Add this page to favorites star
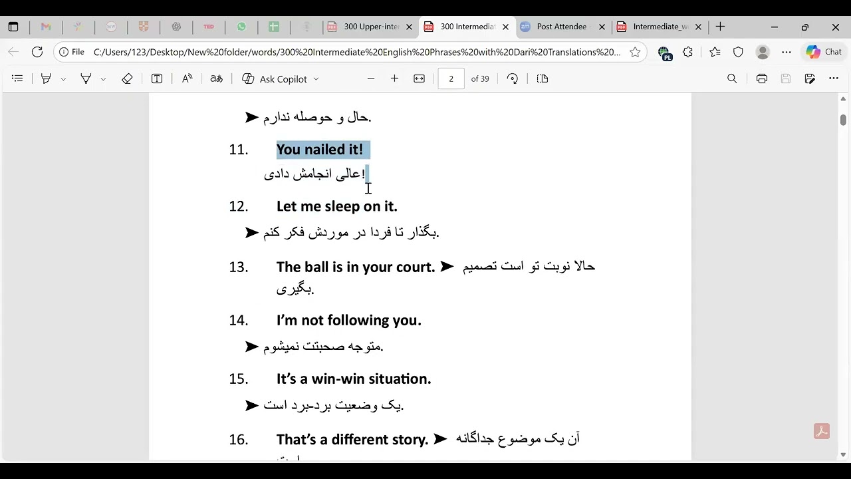The image size is (851, 479). pyautogui.click(x=635, y=52)
